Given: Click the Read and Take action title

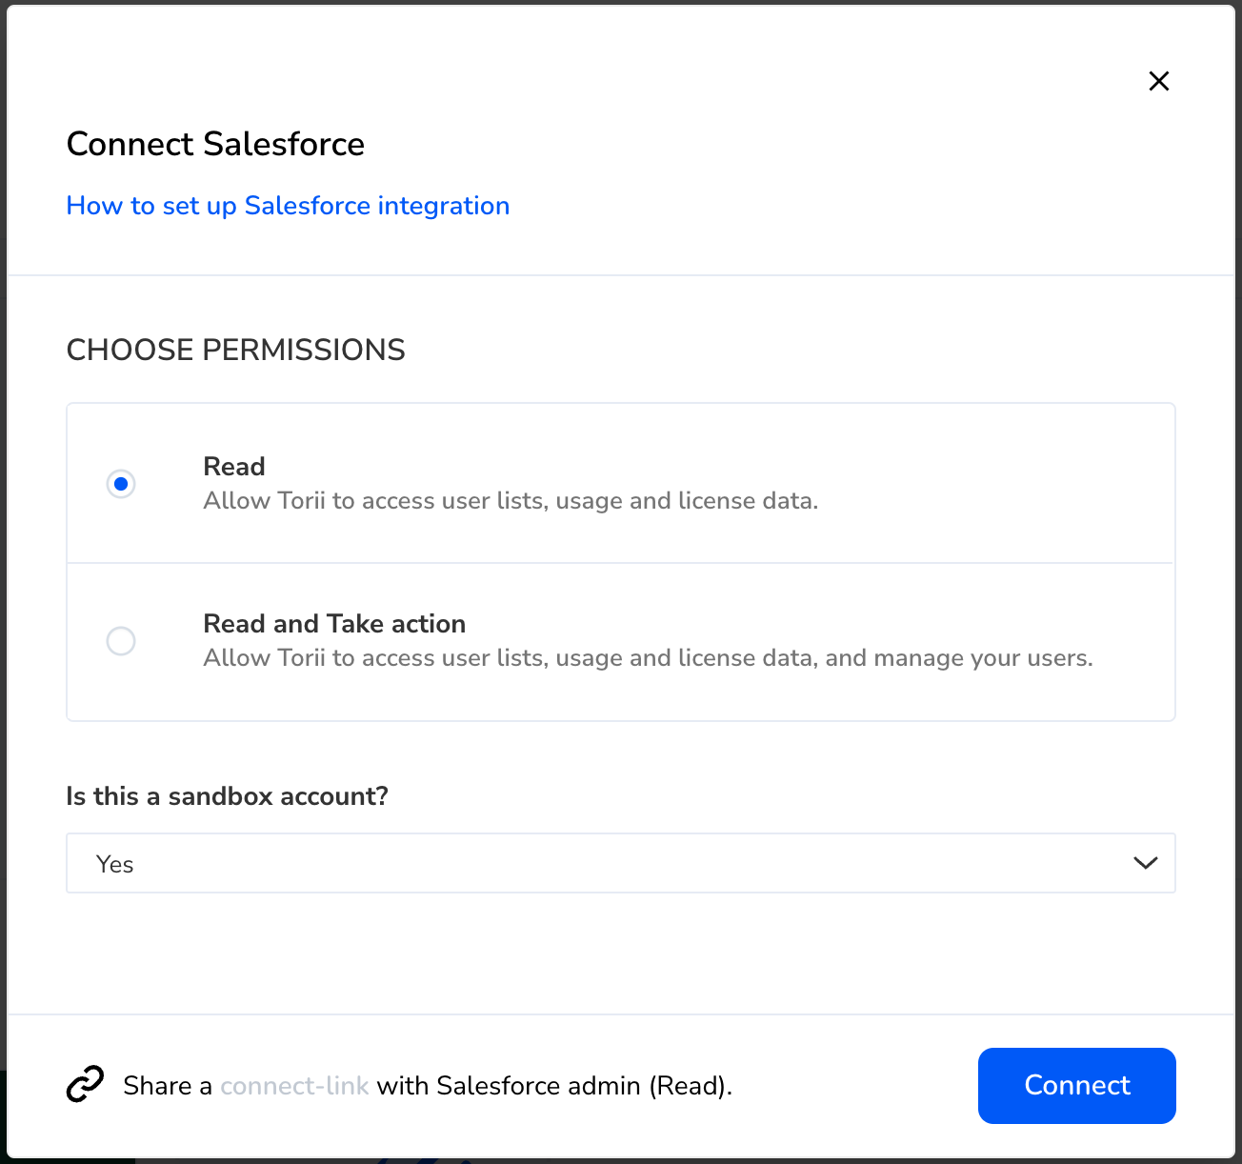Looking at the screenshot, I should pyautogui.click(x=334, y=624).
